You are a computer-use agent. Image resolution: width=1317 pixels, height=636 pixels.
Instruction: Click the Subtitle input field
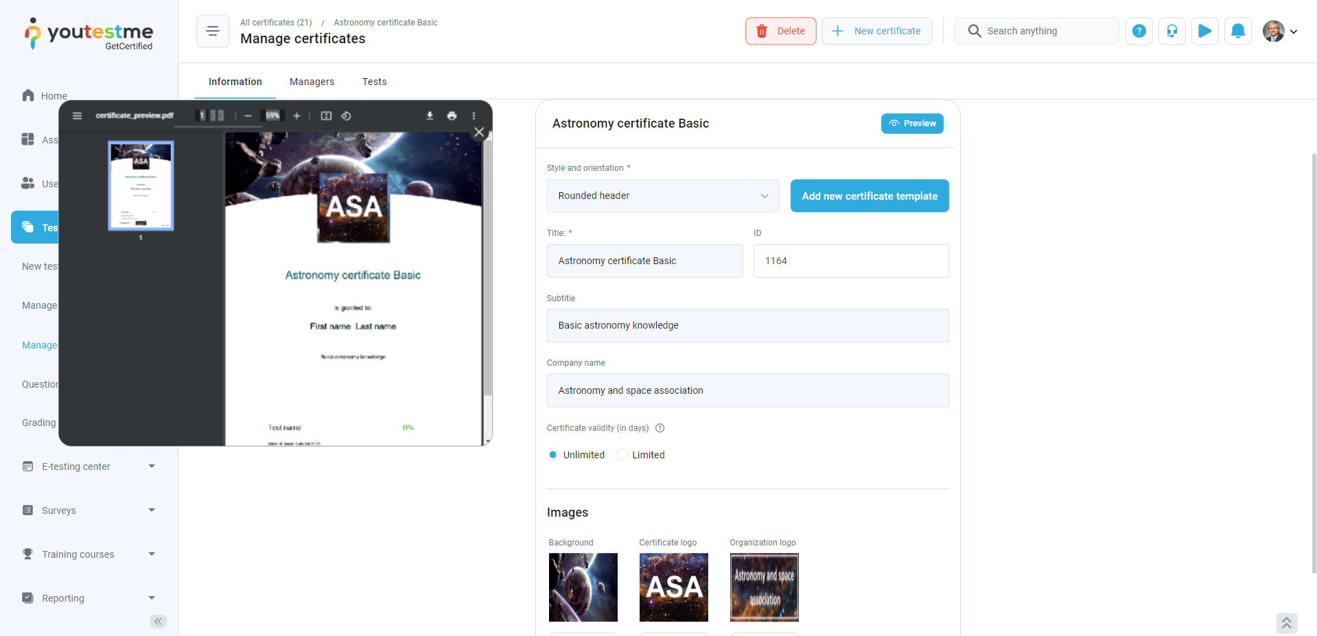(x=747, y=326)
